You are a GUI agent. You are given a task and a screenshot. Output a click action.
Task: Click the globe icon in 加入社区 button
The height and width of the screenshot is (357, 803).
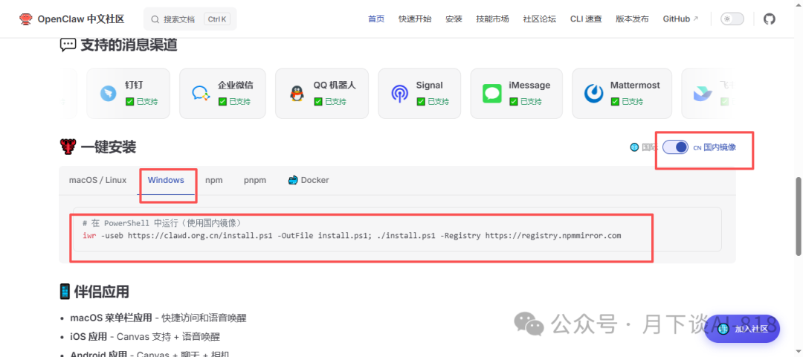(723, 329)
